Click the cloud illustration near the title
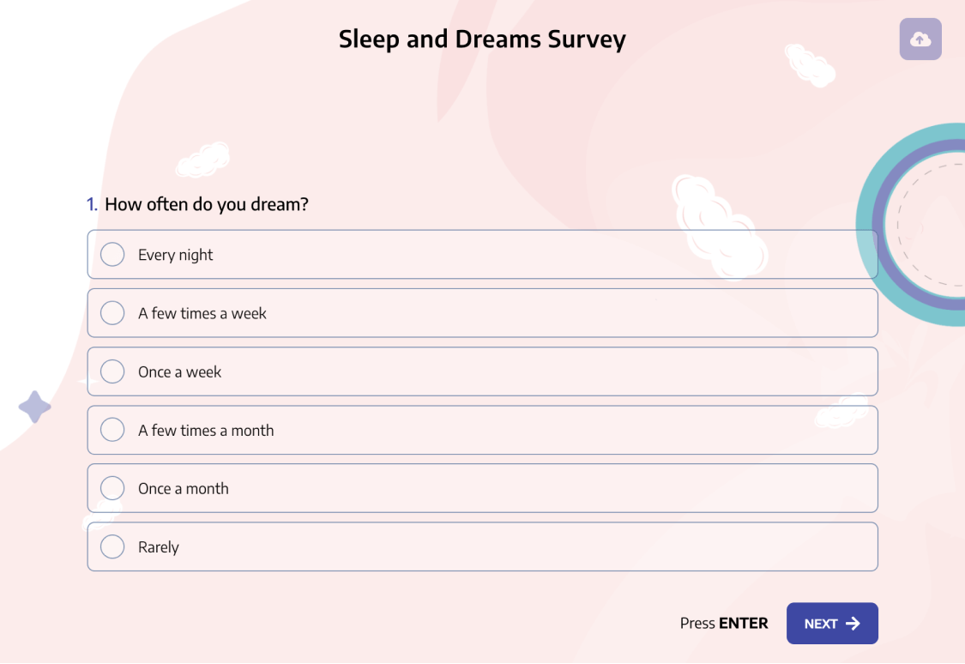 click(807, 65)
